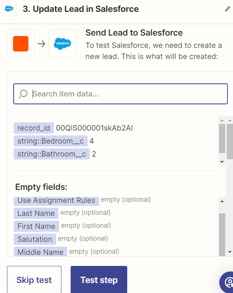Select the string::Bedroom__c field tag

[x=51, y=141]
